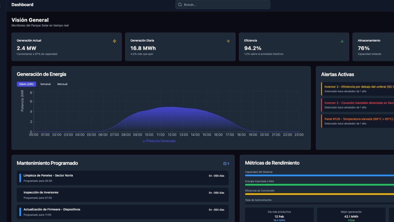Click the lightning bolt icon in Generación Actual
394x222 pixels.
(x=115, y=41)
